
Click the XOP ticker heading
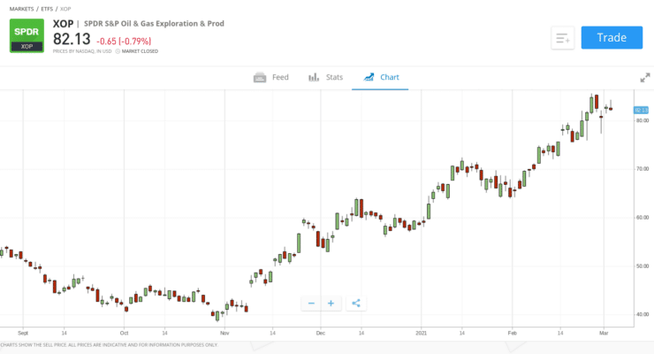tap(63, 24)
